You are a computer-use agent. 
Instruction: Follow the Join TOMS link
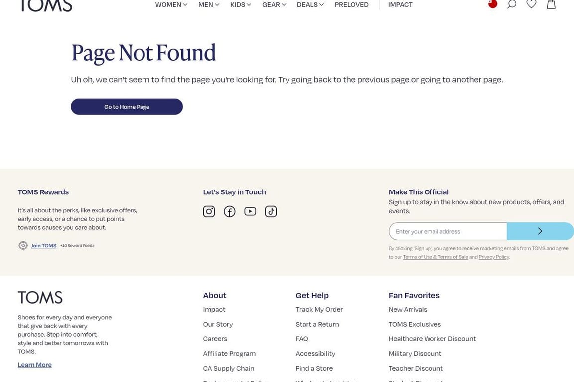click(x=43, y=246)
